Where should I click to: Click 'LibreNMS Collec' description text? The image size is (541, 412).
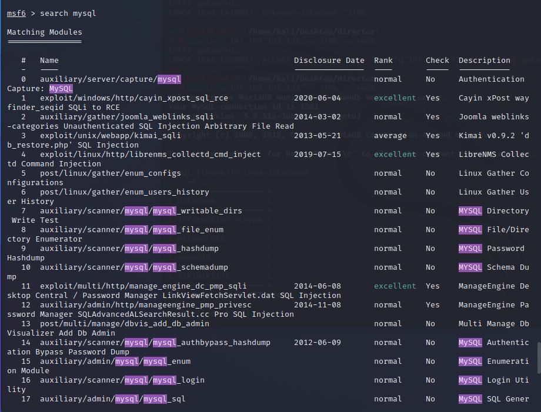coord(494,155)
